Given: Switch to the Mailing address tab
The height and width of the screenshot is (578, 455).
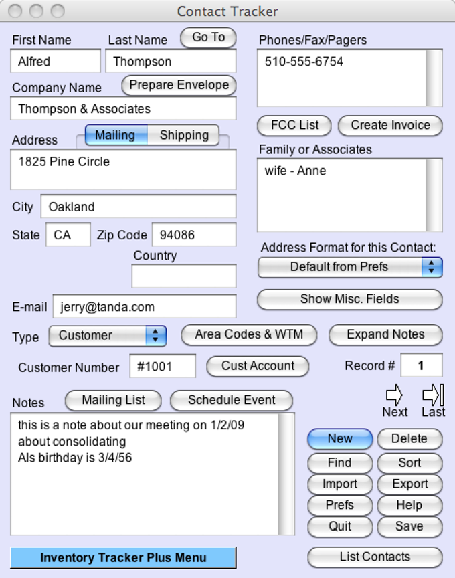Looking at the screenshot, I should click(x=116, y=135).
